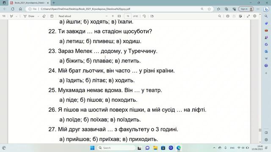This screenshot has width=271, height=152.
Task: Show hidden system tray icons
Action: click(x=214, y=148)
